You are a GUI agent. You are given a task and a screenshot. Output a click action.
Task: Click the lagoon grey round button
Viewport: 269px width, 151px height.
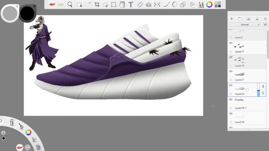3,133
